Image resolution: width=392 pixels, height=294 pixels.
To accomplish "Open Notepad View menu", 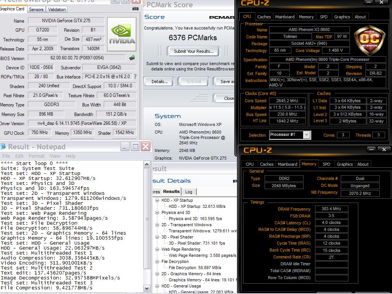I will point(55,156).
